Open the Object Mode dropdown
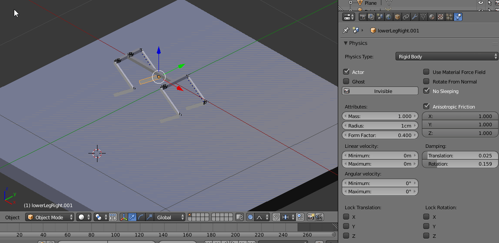 point(50,217)
